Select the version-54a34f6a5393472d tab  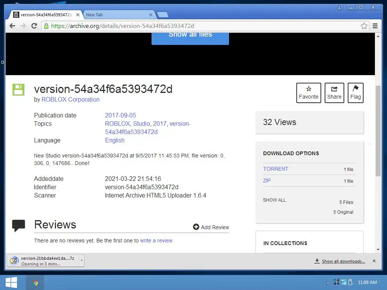pos(46,15)
